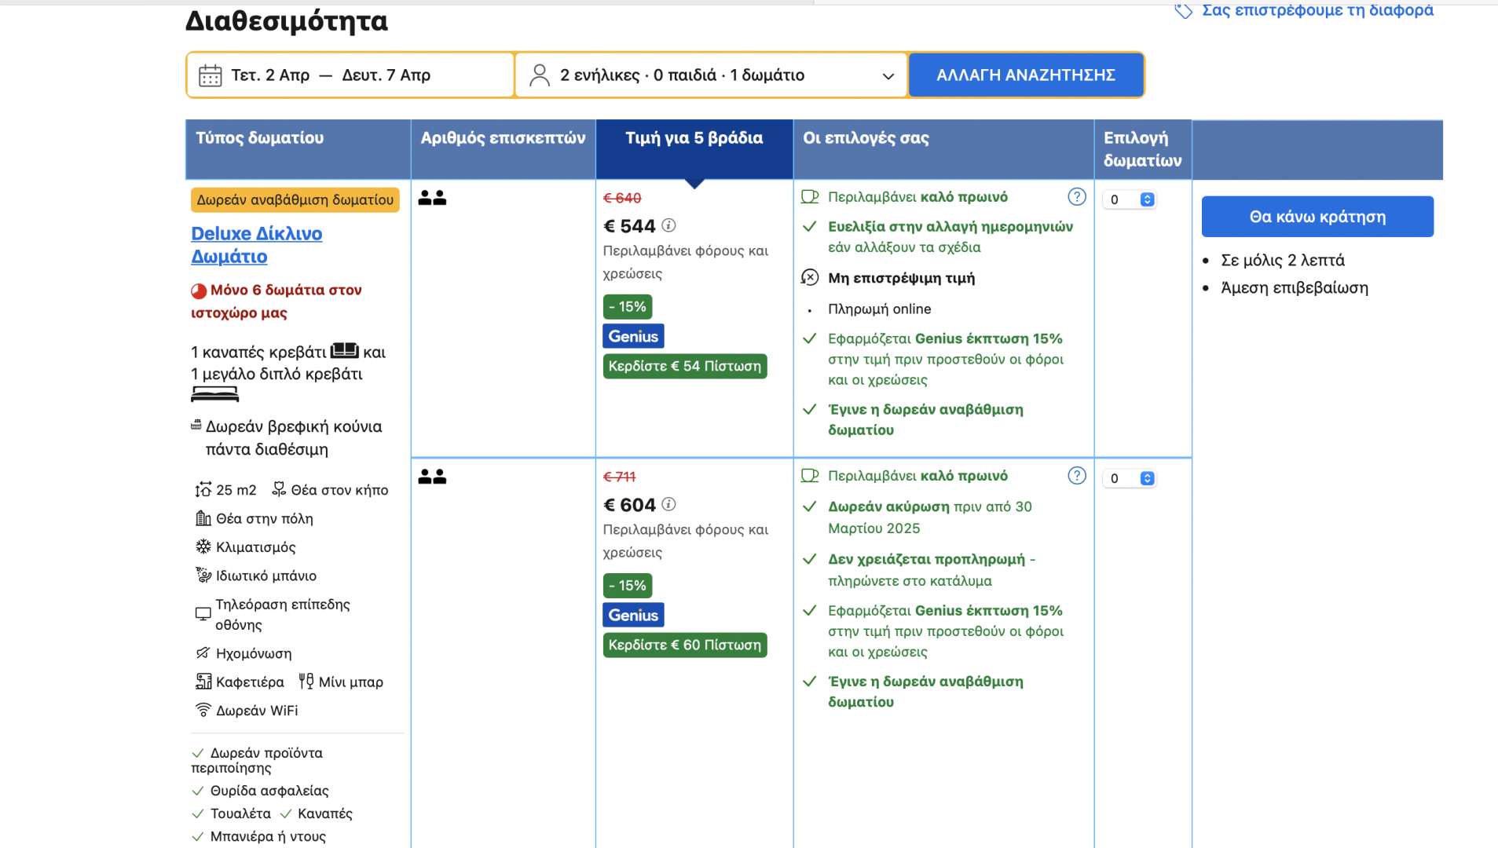Click Genius badge under € 544 price

(x=633, y=336)
